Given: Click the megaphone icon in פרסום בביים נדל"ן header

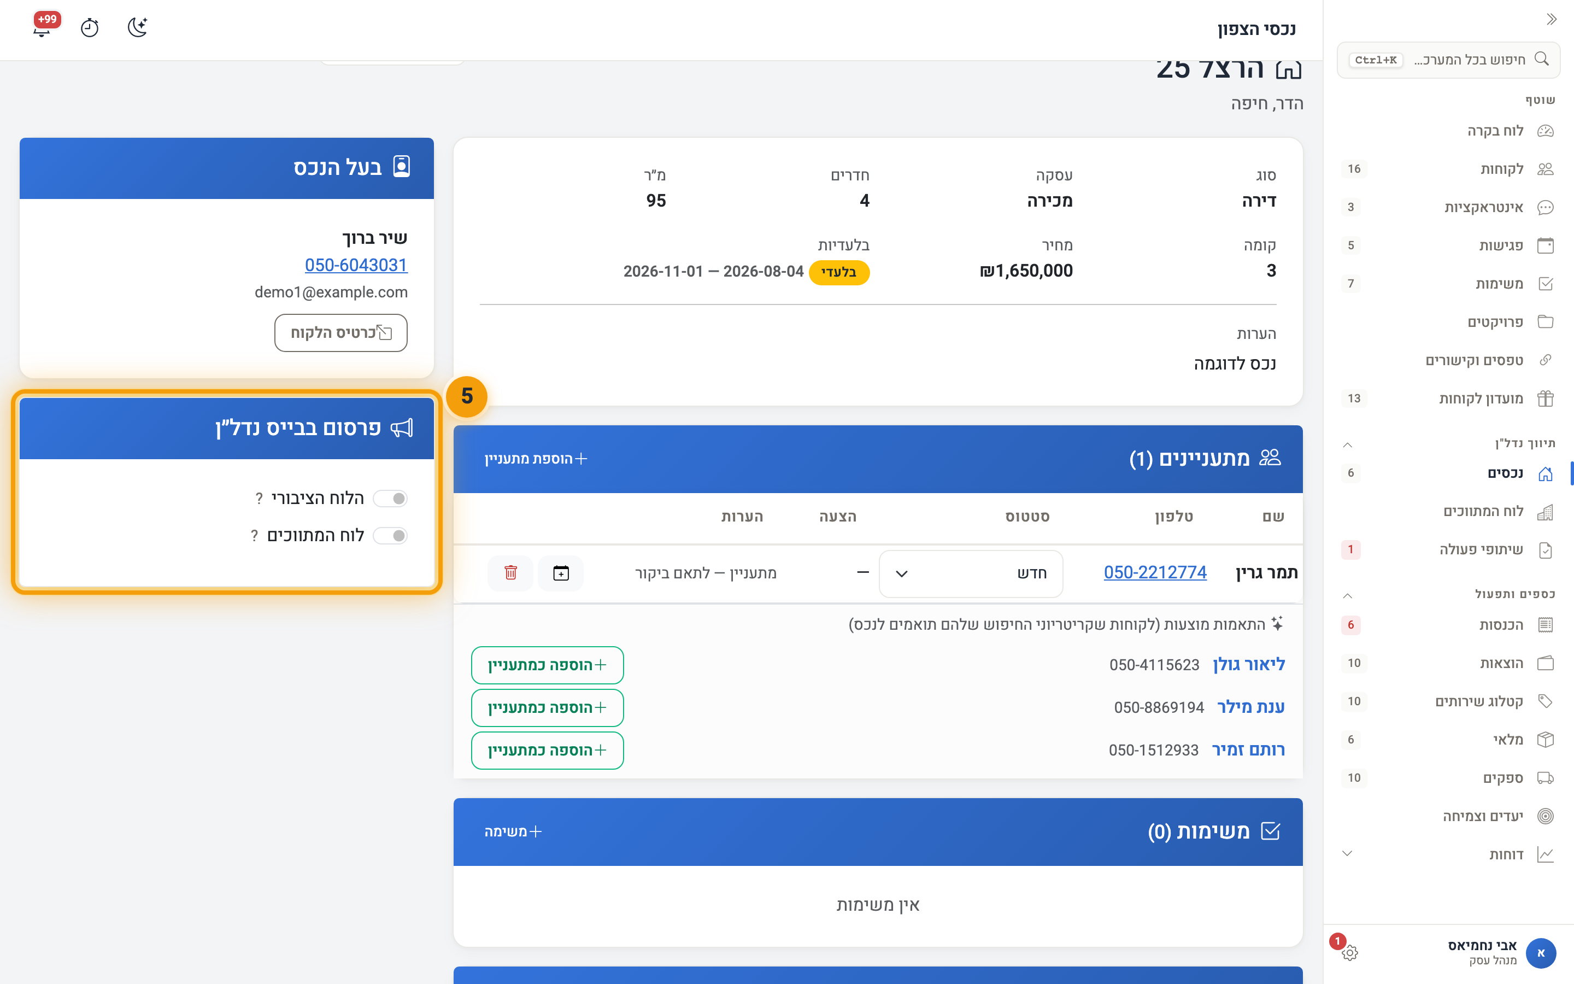Looking at the screenshot, I should click(x=401, y=427).
